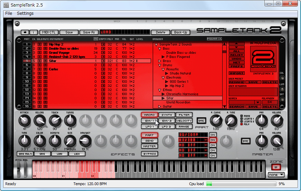
Task: Select LEGATO 2 voice mode
Action: tap(242, 121)
